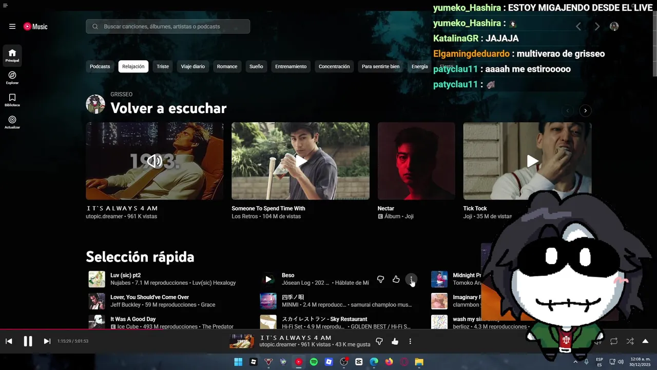The width and height of the screenshot is (657, 370).
Task: Toggle shuffle in player bar
Action: coord(630,341)
